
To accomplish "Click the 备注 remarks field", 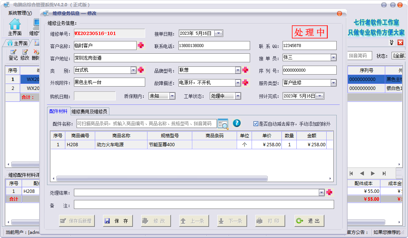I will point(204,205).
